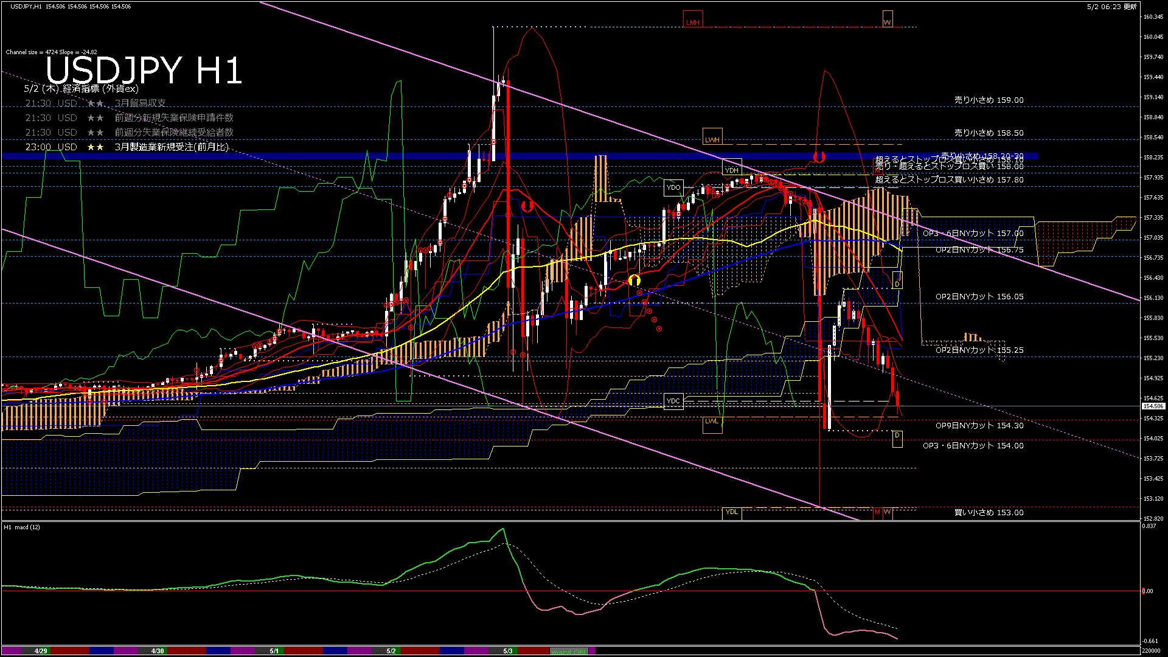Click the current price tag 154.506 on axis
Image resolution: width=1168 pixels, height=657 pixels.
point(1153,406)
